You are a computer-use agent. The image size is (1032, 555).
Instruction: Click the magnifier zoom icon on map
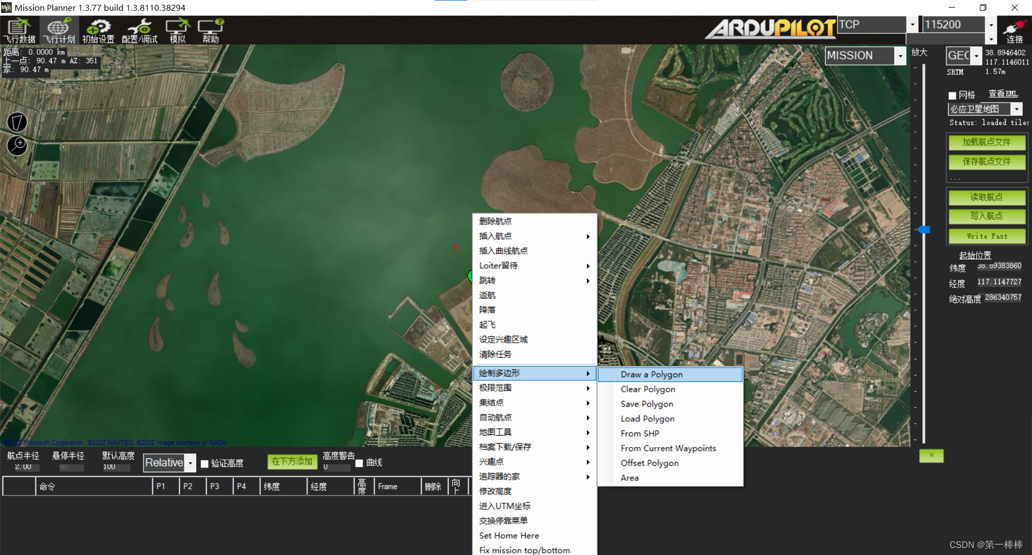coord(17,145)
